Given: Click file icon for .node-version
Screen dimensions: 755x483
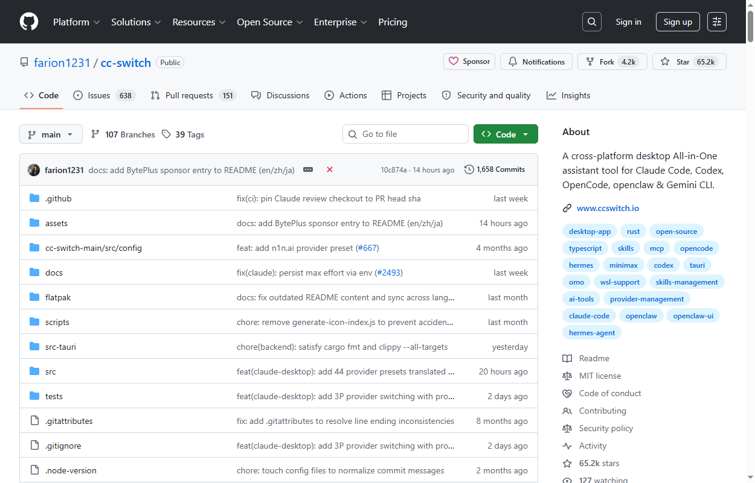Looking at the screenshot, I should pos(34,470).
